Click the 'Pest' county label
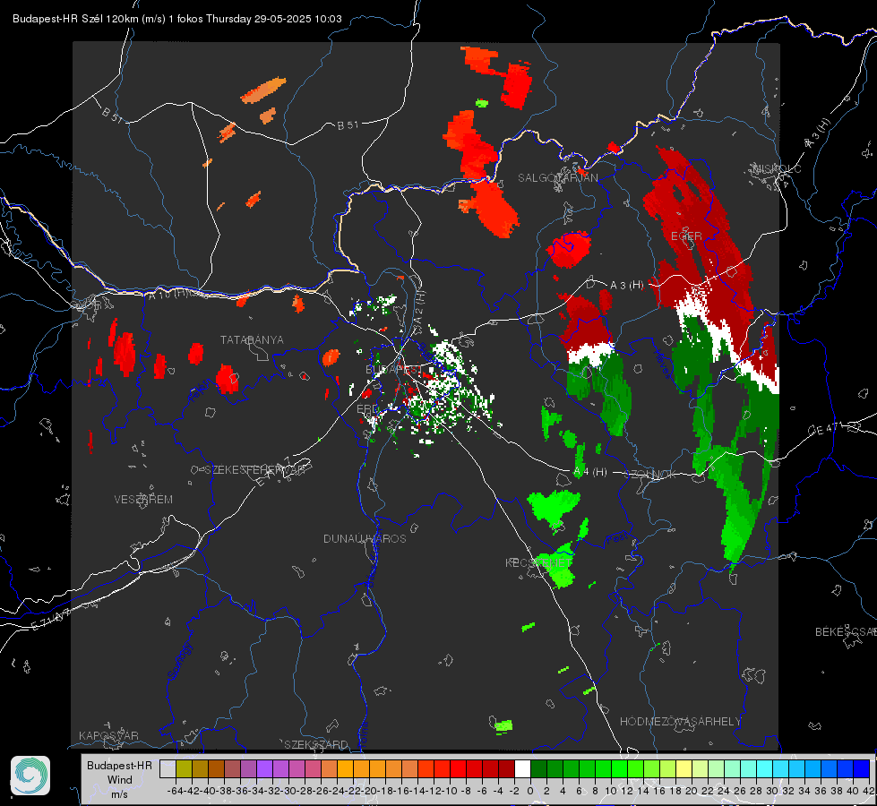Viewport: 877px width, 806px height. coord(617,539)
